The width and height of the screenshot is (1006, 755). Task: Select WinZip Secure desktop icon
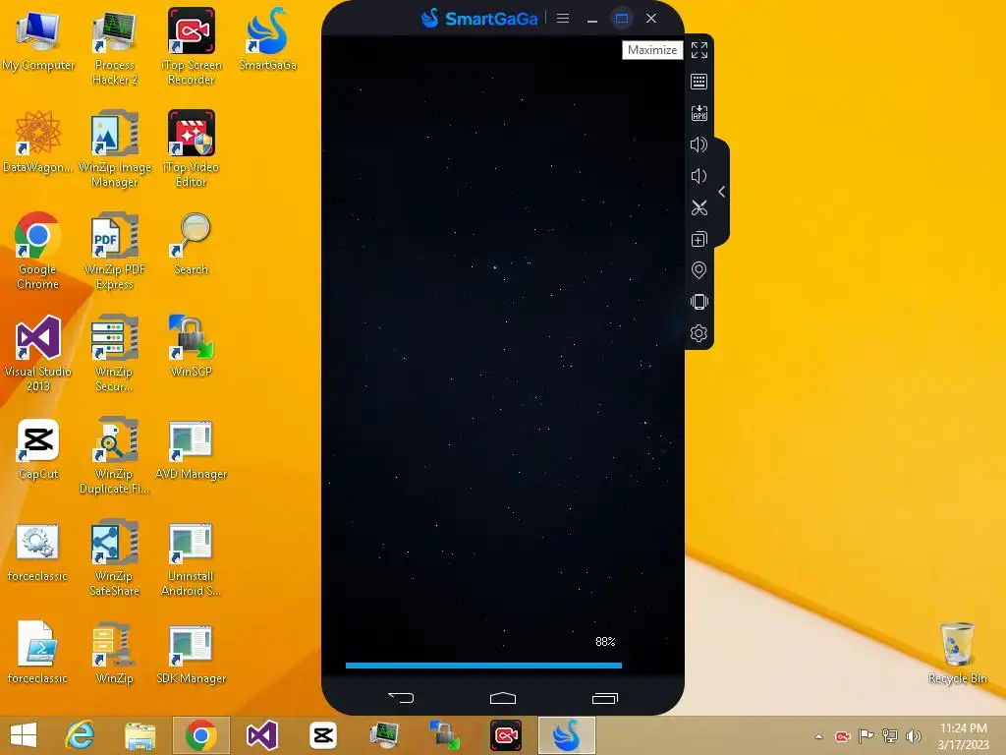115,353
